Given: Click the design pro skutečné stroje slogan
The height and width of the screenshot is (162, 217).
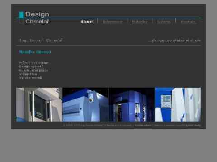Looking at the screenshot, I should pyautogui.click(x=175, y=40).
